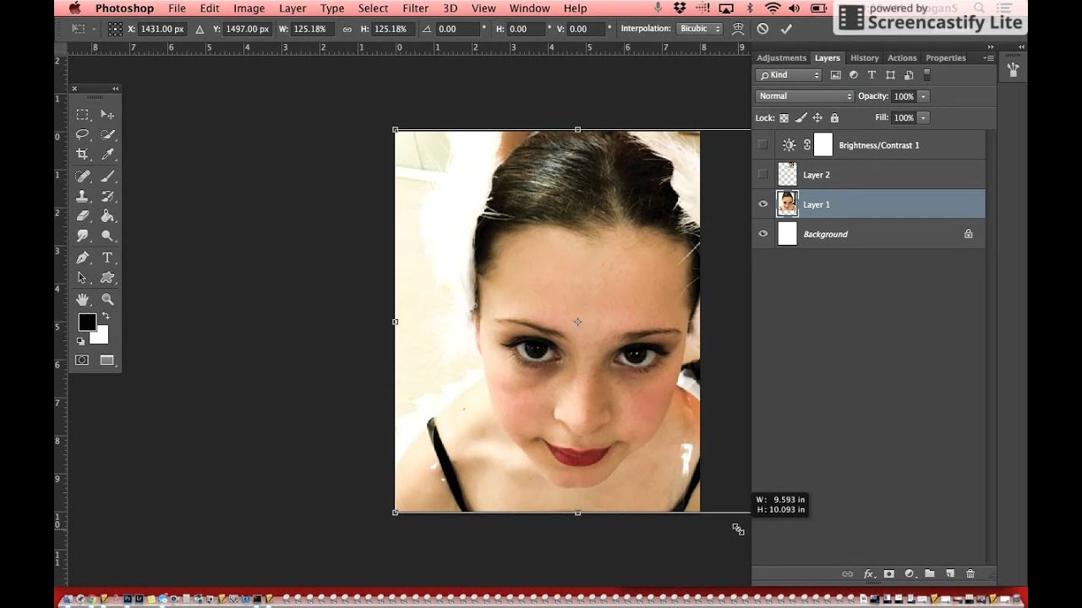Viewport: 1082px width, 608px height.
Task: Show Layer 2 visibility
Action: (762, 175)
